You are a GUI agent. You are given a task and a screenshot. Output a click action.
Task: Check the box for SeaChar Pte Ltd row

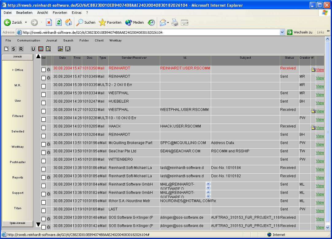point(44,153)
